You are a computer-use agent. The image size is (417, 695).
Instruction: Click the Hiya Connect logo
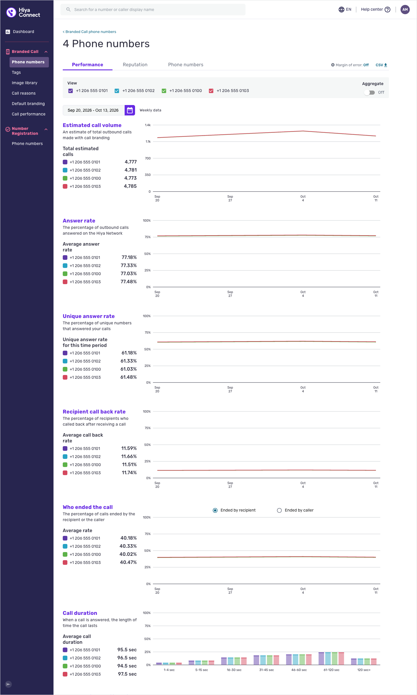coord(23,12)
